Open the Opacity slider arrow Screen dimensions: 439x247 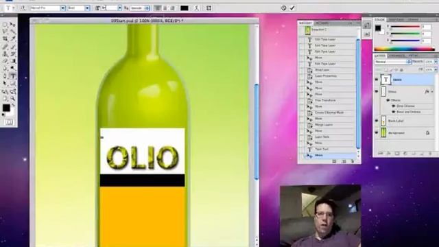(x=436, y=62)
